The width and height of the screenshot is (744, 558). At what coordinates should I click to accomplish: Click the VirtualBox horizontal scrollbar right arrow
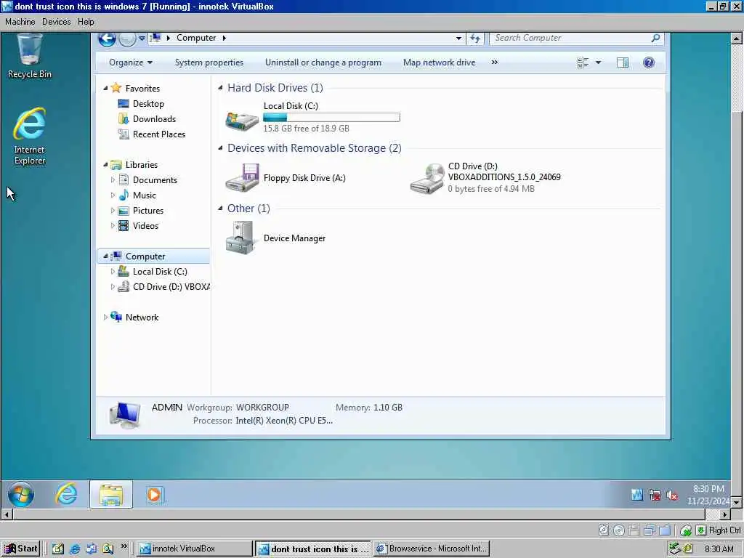point(724,514)
